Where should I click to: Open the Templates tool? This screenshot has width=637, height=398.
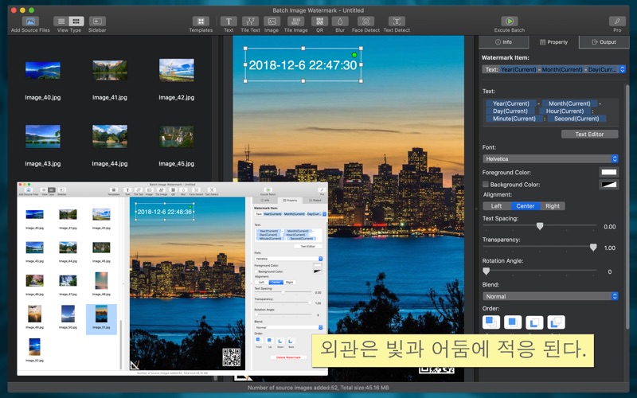click(x=201, y=21)
